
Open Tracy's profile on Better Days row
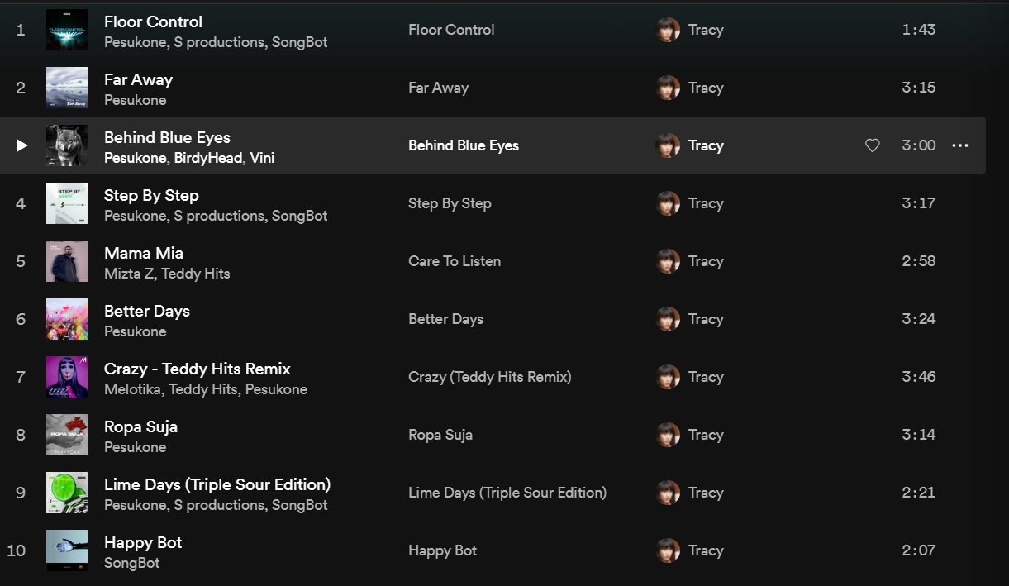[x=706, y=319]
